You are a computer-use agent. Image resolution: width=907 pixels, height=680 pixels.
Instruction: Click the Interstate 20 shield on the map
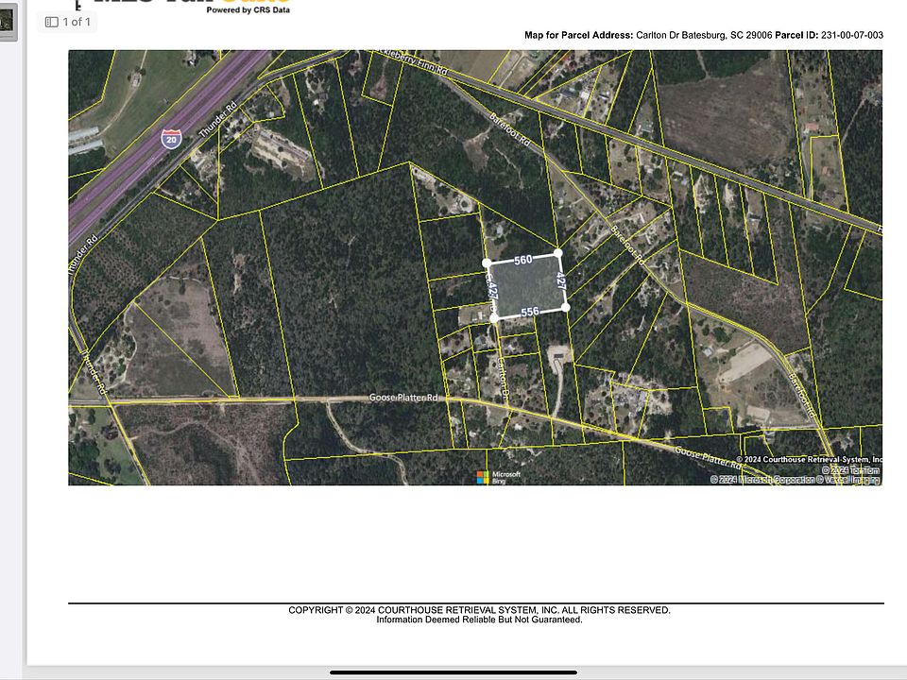point(171,139)
